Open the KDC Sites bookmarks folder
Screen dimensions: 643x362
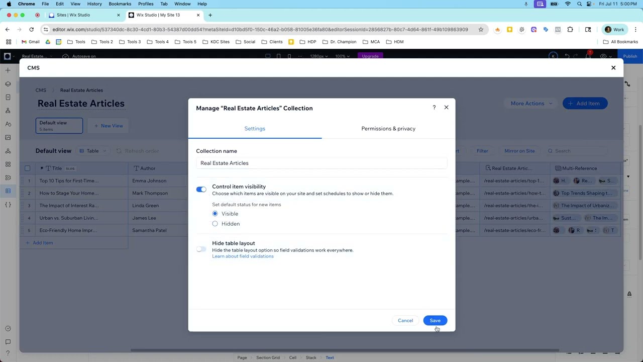[216, 42]
